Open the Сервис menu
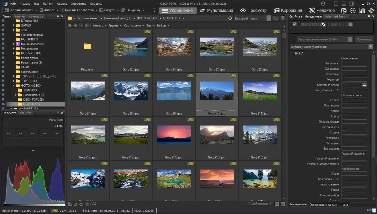The width and height of the screenshot is (377, 214). (62, 4)
